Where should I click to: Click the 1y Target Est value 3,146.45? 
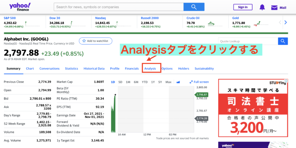[x=97, y=141]
